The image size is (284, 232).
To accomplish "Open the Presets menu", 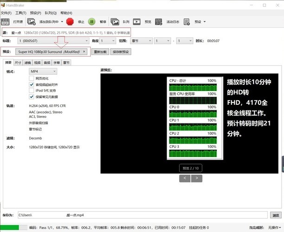I will point(35,13).
